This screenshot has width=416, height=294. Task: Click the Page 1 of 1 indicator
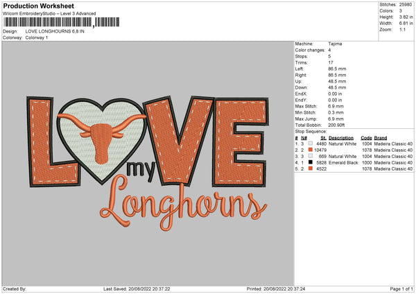pyautogui.click(x=401, y=289)
